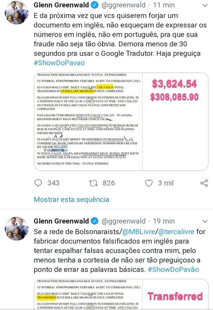This screenshot has height=310, width=213.
Task: Retweet the first Glenn Greenwald tweet
Action: pyautogui.click(x=93, y=183)
